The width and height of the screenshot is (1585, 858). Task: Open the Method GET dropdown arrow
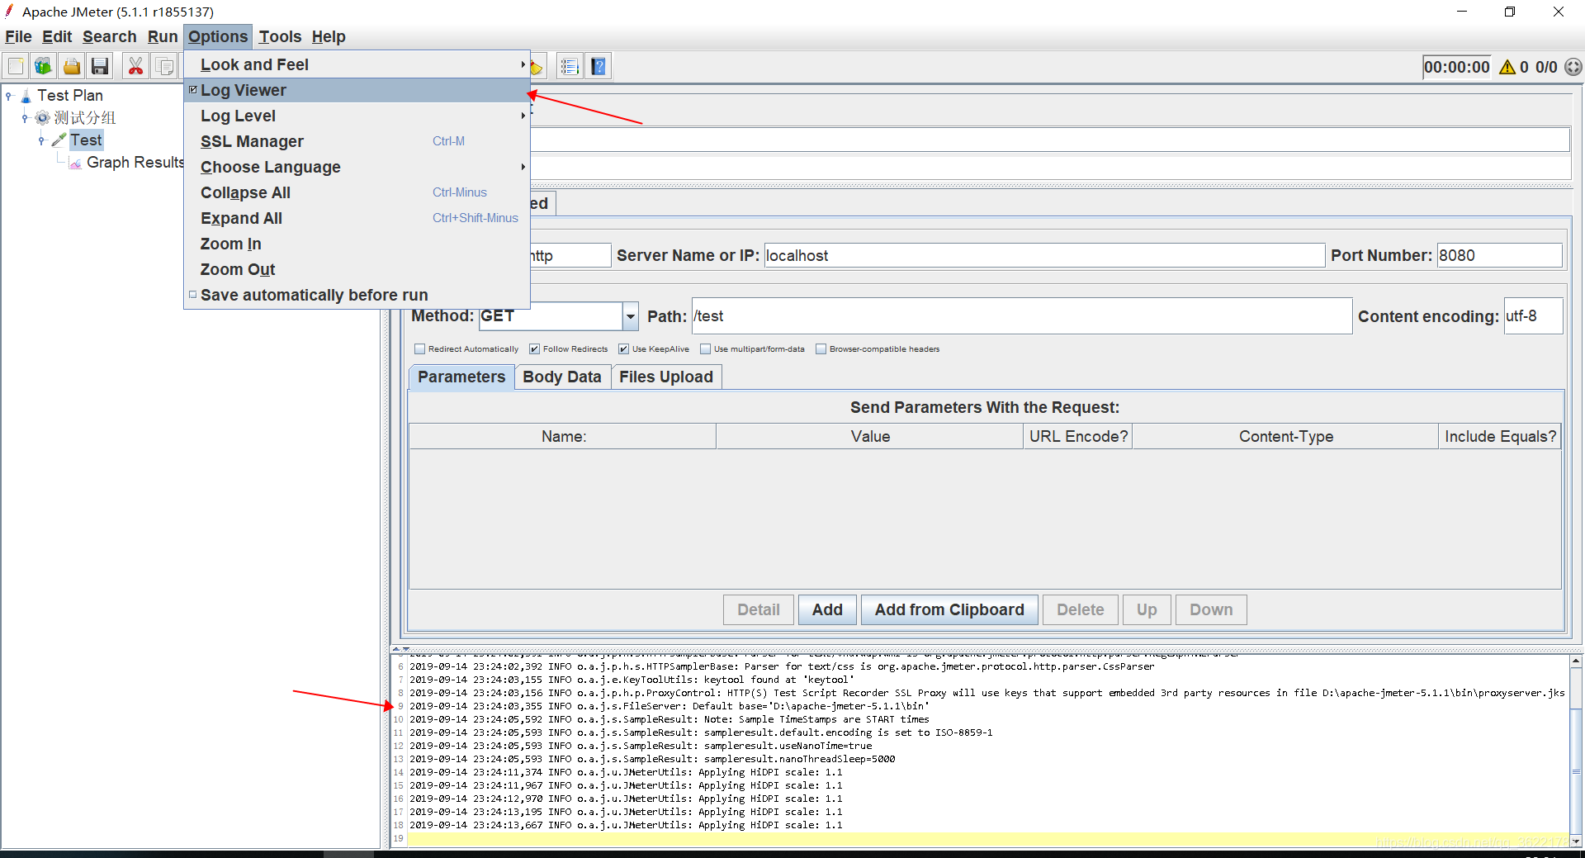point(631,316)
